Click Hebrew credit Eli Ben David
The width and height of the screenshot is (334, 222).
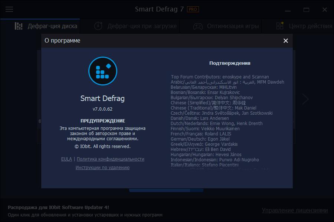pos(200,149)
